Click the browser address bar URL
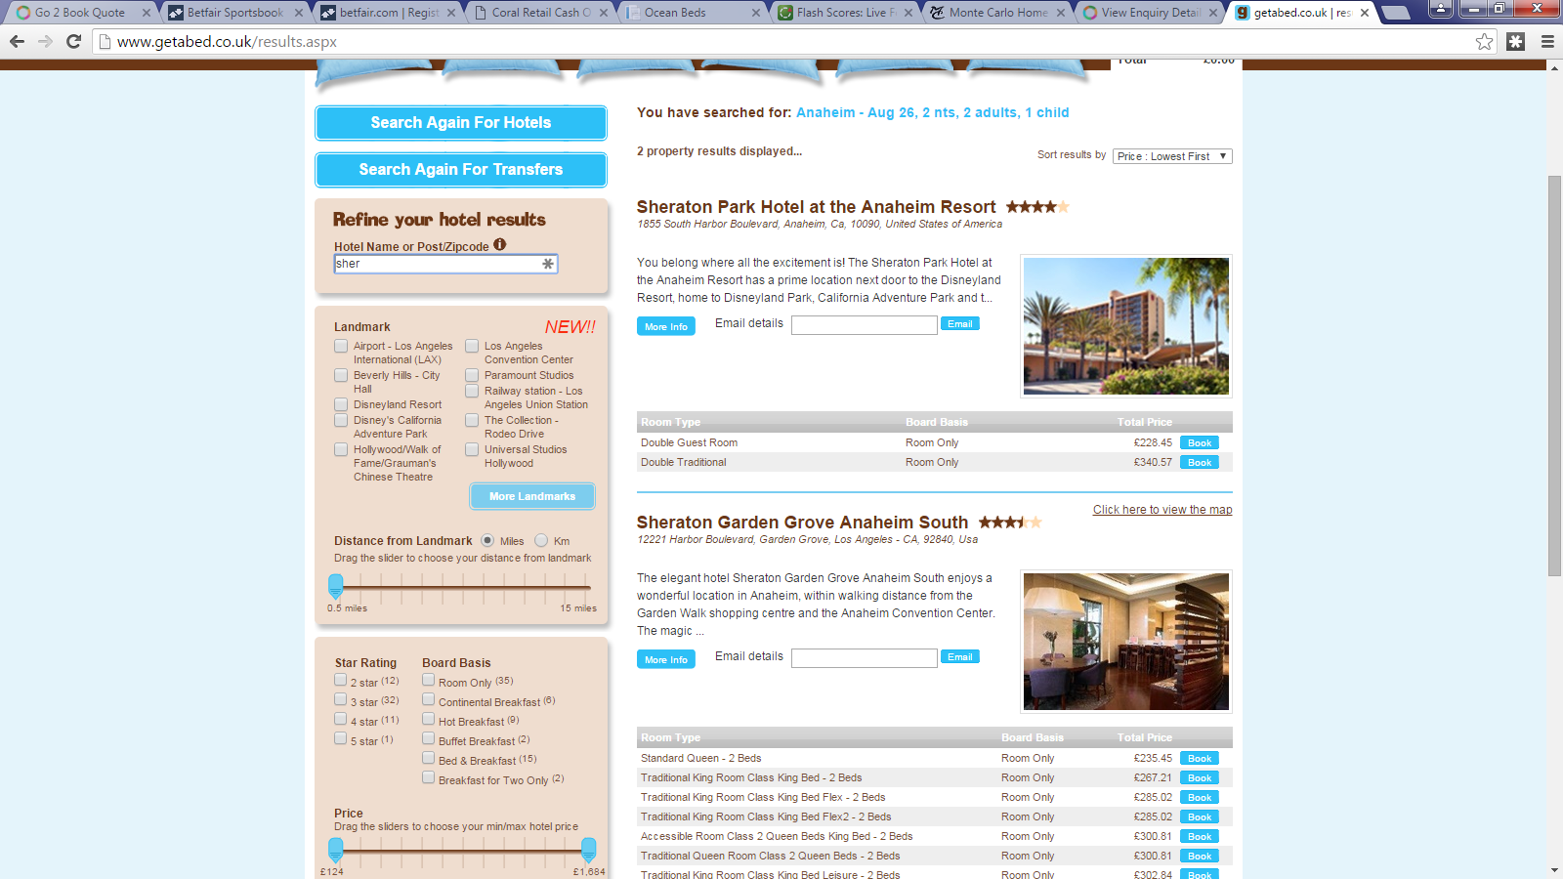 (x=227, y=42)
